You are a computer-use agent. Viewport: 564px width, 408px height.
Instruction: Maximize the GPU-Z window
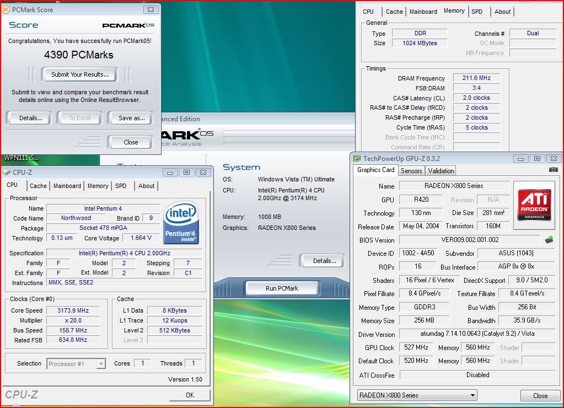(537, 158)
